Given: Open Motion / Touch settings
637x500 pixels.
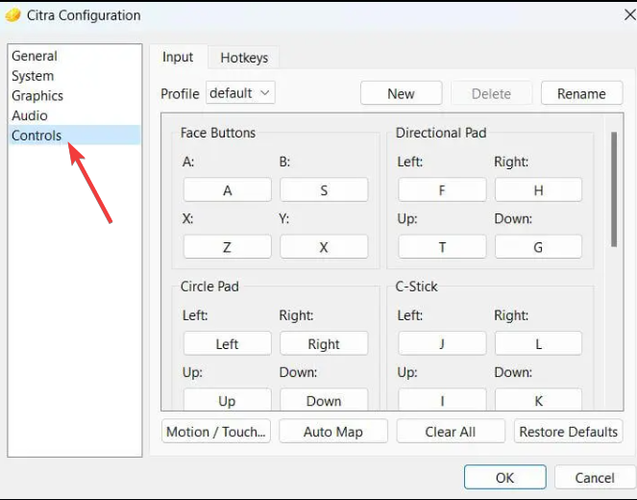Looking at the screenshot, I should click(216, 432).
